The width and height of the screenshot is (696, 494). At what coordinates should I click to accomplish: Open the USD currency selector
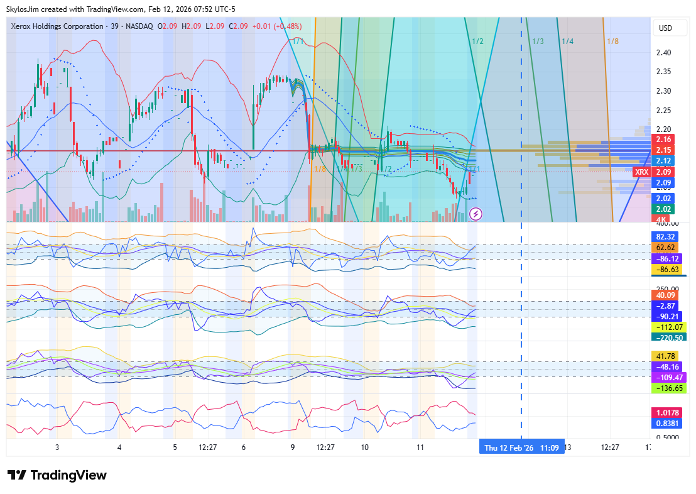tap(665, 28)
